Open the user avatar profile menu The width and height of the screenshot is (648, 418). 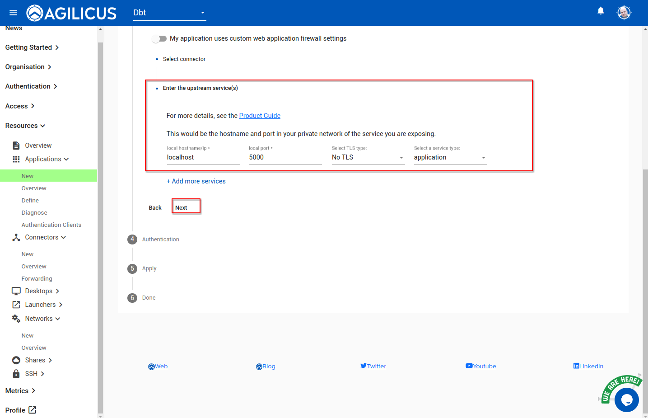pyautogui.click(x=624, y=13)
